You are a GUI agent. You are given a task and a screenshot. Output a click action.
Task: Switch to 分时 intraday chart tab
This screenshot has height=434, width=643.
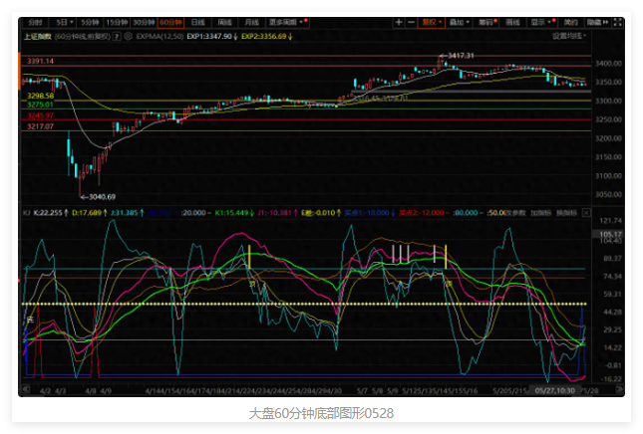[36, 22]
